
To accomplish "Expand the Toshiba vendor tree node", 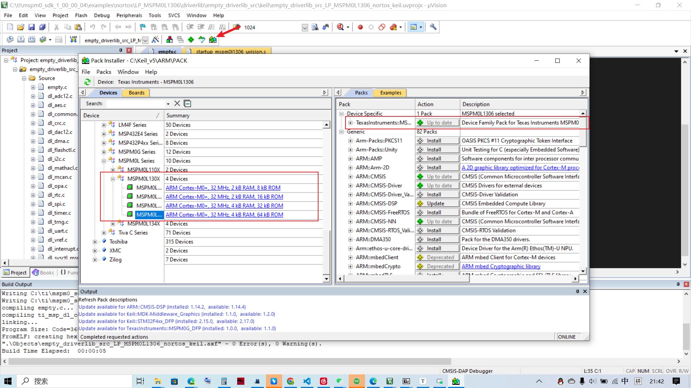I will (x=95, y=242).
